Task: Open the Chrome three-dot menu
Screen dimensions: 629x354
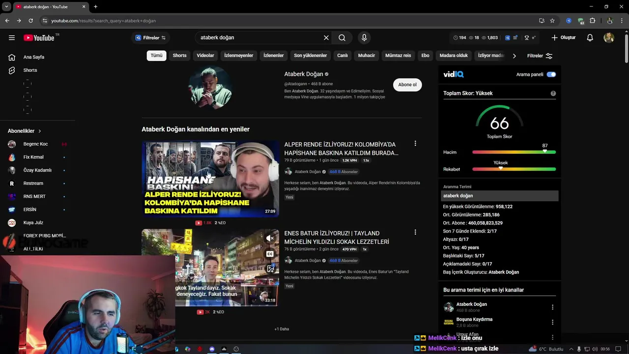Action: point(622,21)
